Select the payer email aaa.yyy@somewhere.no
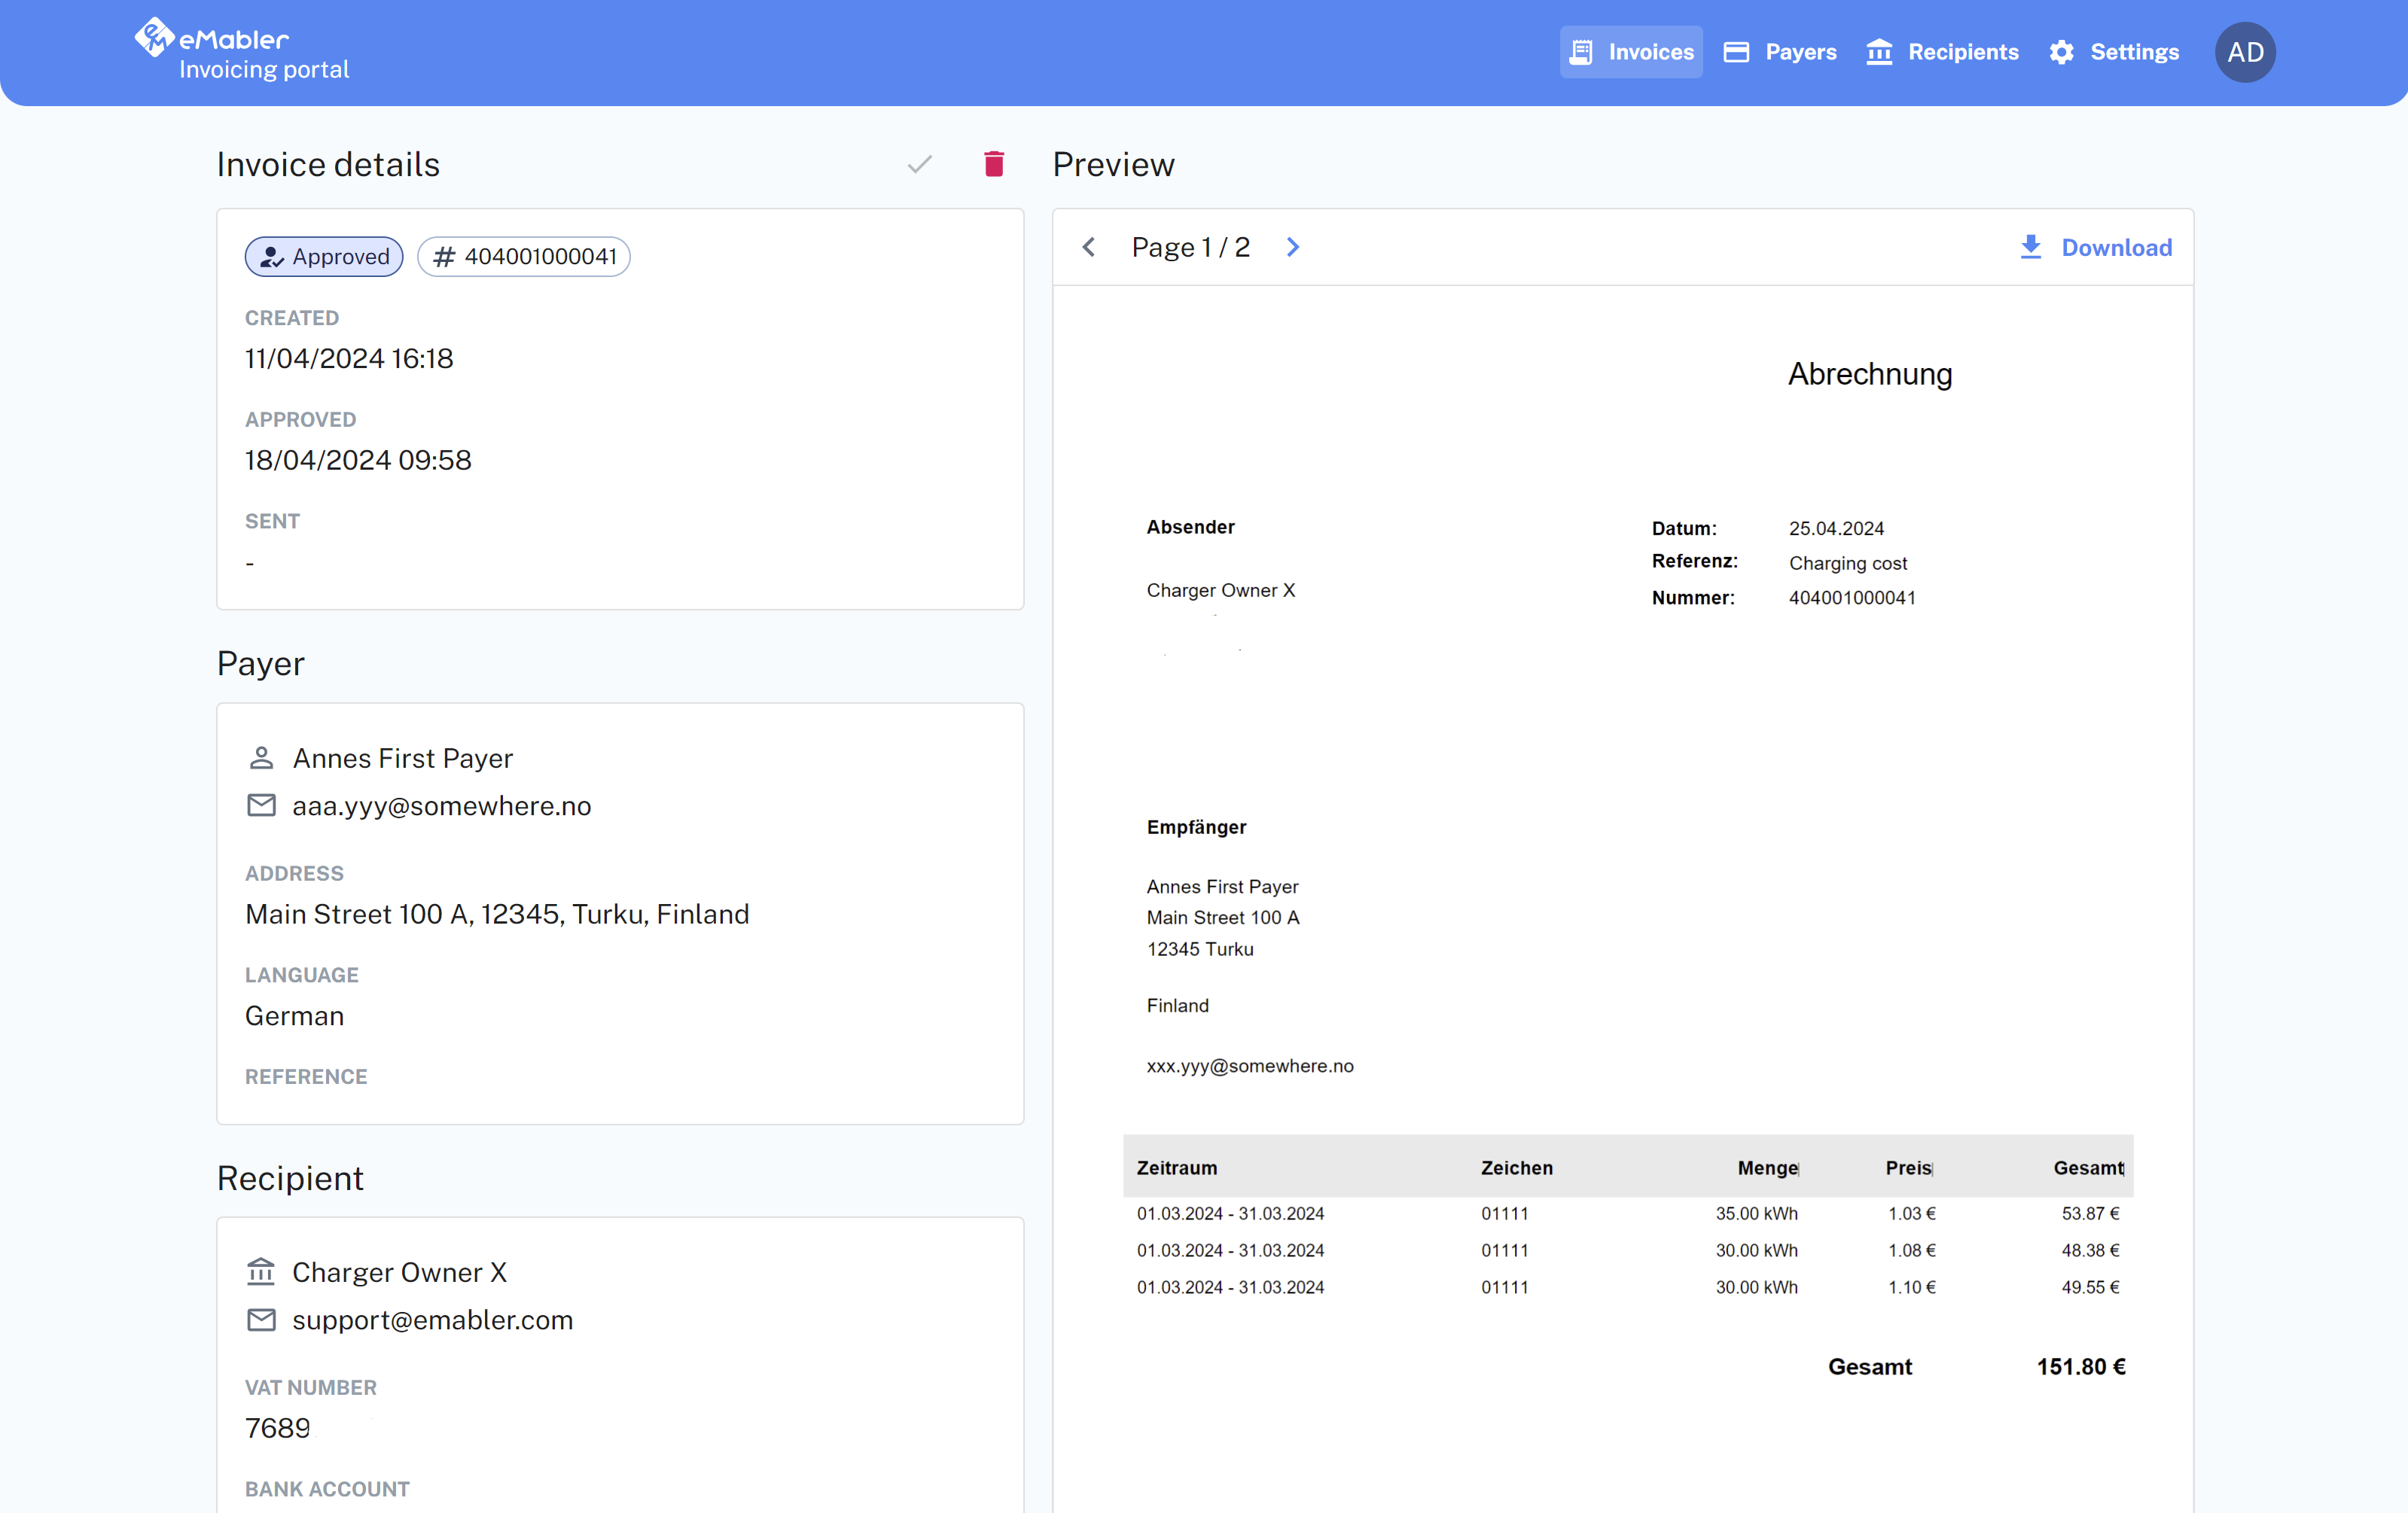2408x1513 pixels. 441,805
